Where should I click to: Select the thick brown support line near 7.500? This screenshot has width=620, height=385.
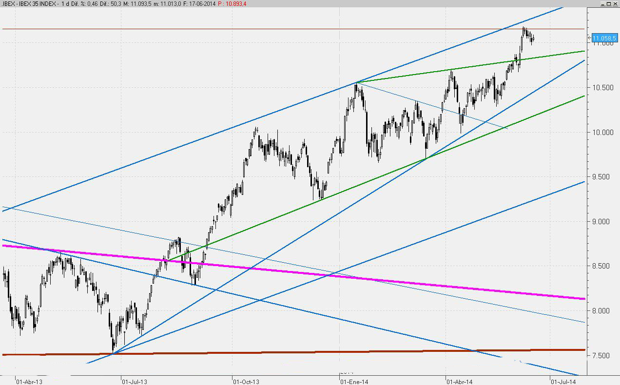[341, 352]
